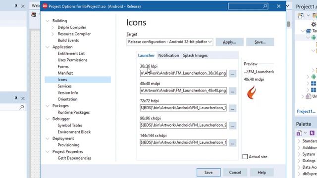The width and height of the screenshot is (317, 178).
Task: Switch to the Launcher tab
Action: coord(146,55)
